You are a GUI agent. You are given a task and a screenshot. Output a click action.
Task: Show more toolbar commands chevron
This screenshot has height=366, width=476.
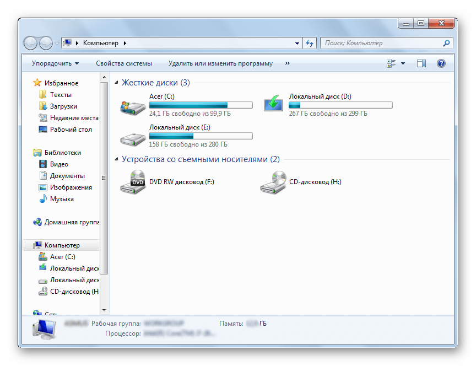[288, 63]
